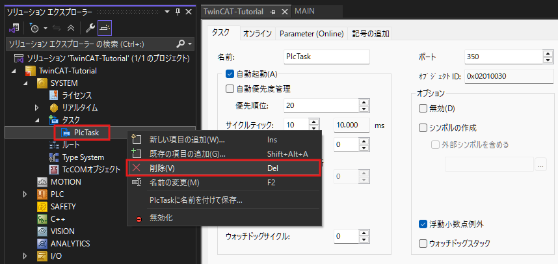Click the collapse all icon in toolbar
This screenshot has height=264, width=558.
(x=70, y=29)
